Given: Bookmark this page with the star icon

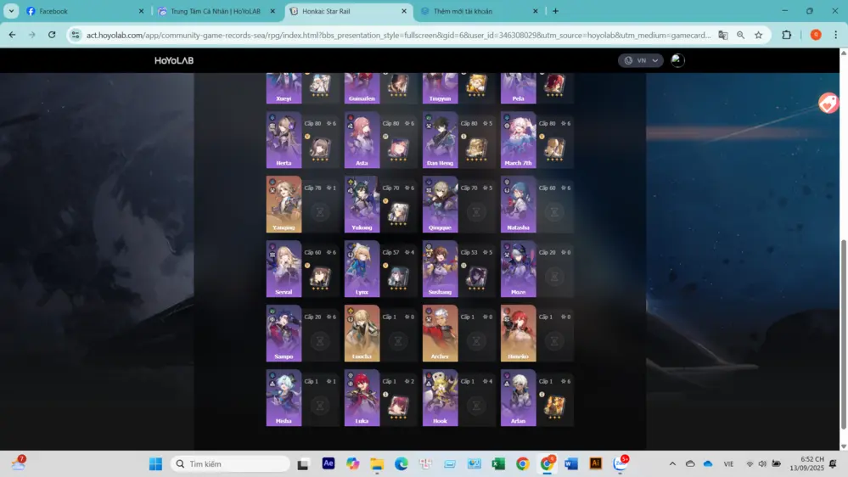Looking at the screenshot, I should click(x=759, y=35).
